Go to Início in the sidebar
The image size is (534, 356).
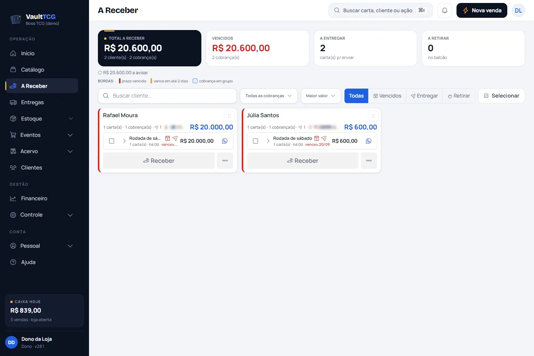tap(42, 53)
